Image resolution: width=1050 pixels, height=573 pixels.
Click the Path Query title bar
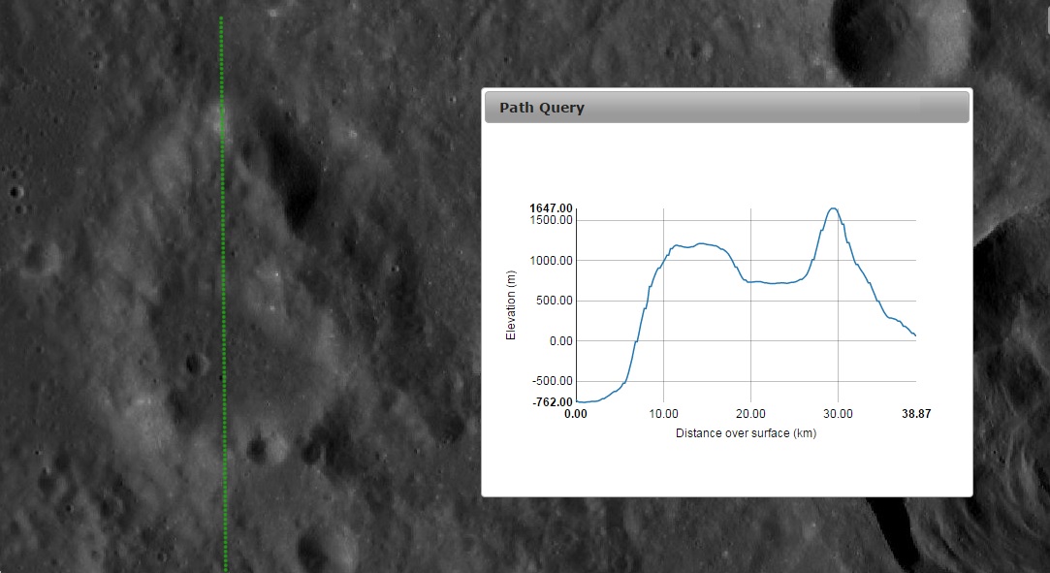726,108
